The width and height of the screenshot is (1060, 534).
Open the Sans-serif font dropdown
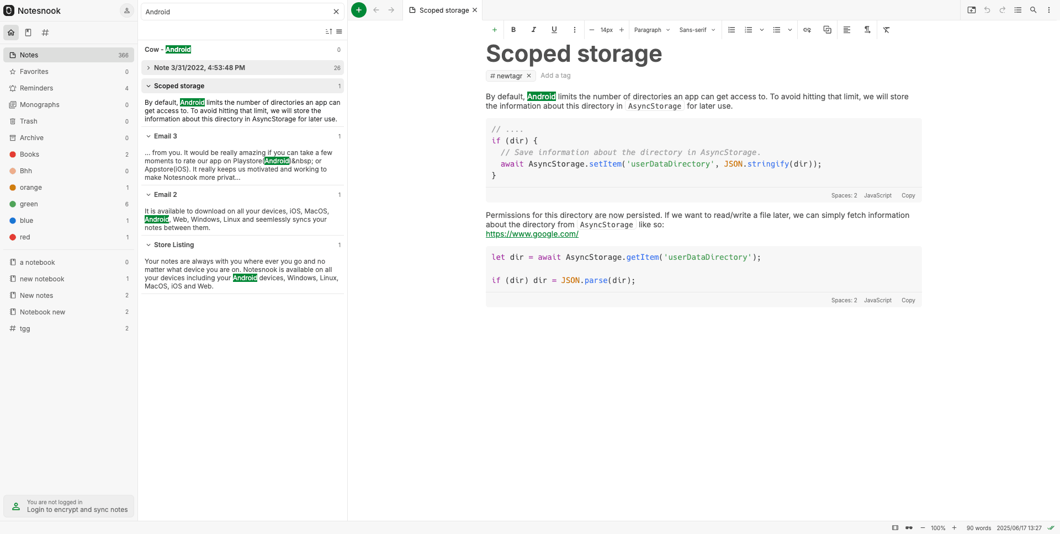click(697, 30)
